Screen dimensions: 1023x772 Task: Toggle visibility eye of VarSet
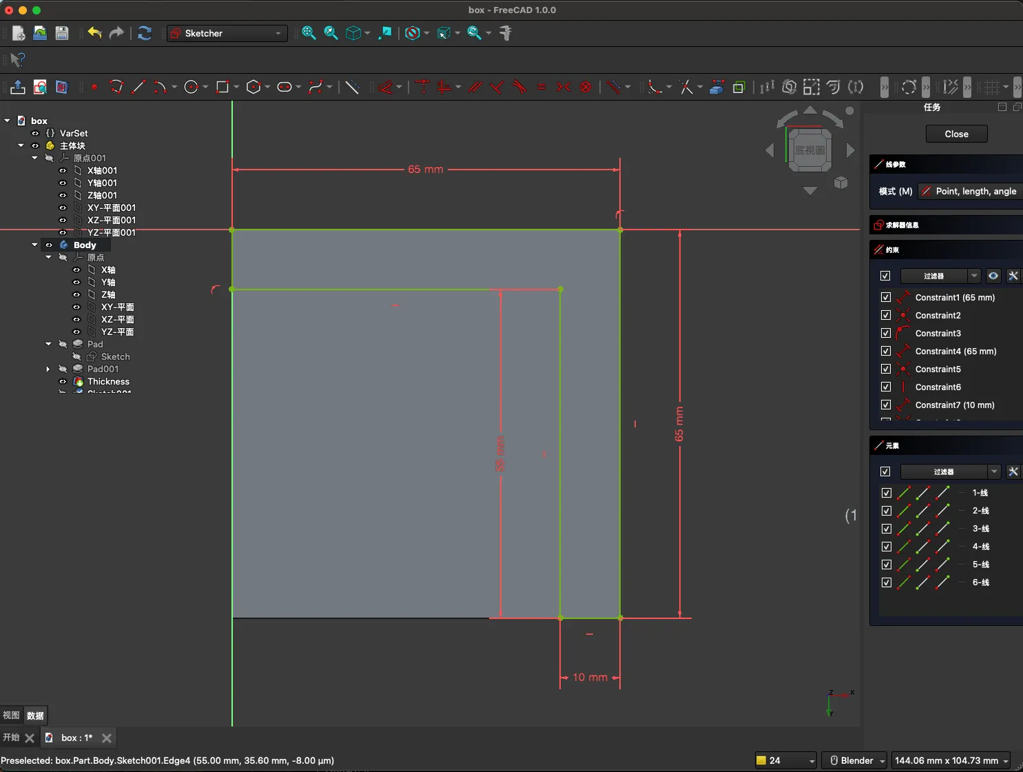tap(35, 133)
